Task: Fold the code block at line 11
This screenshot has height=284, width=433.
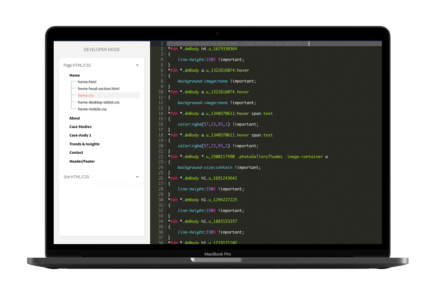Action: click(x=165, y=97)
